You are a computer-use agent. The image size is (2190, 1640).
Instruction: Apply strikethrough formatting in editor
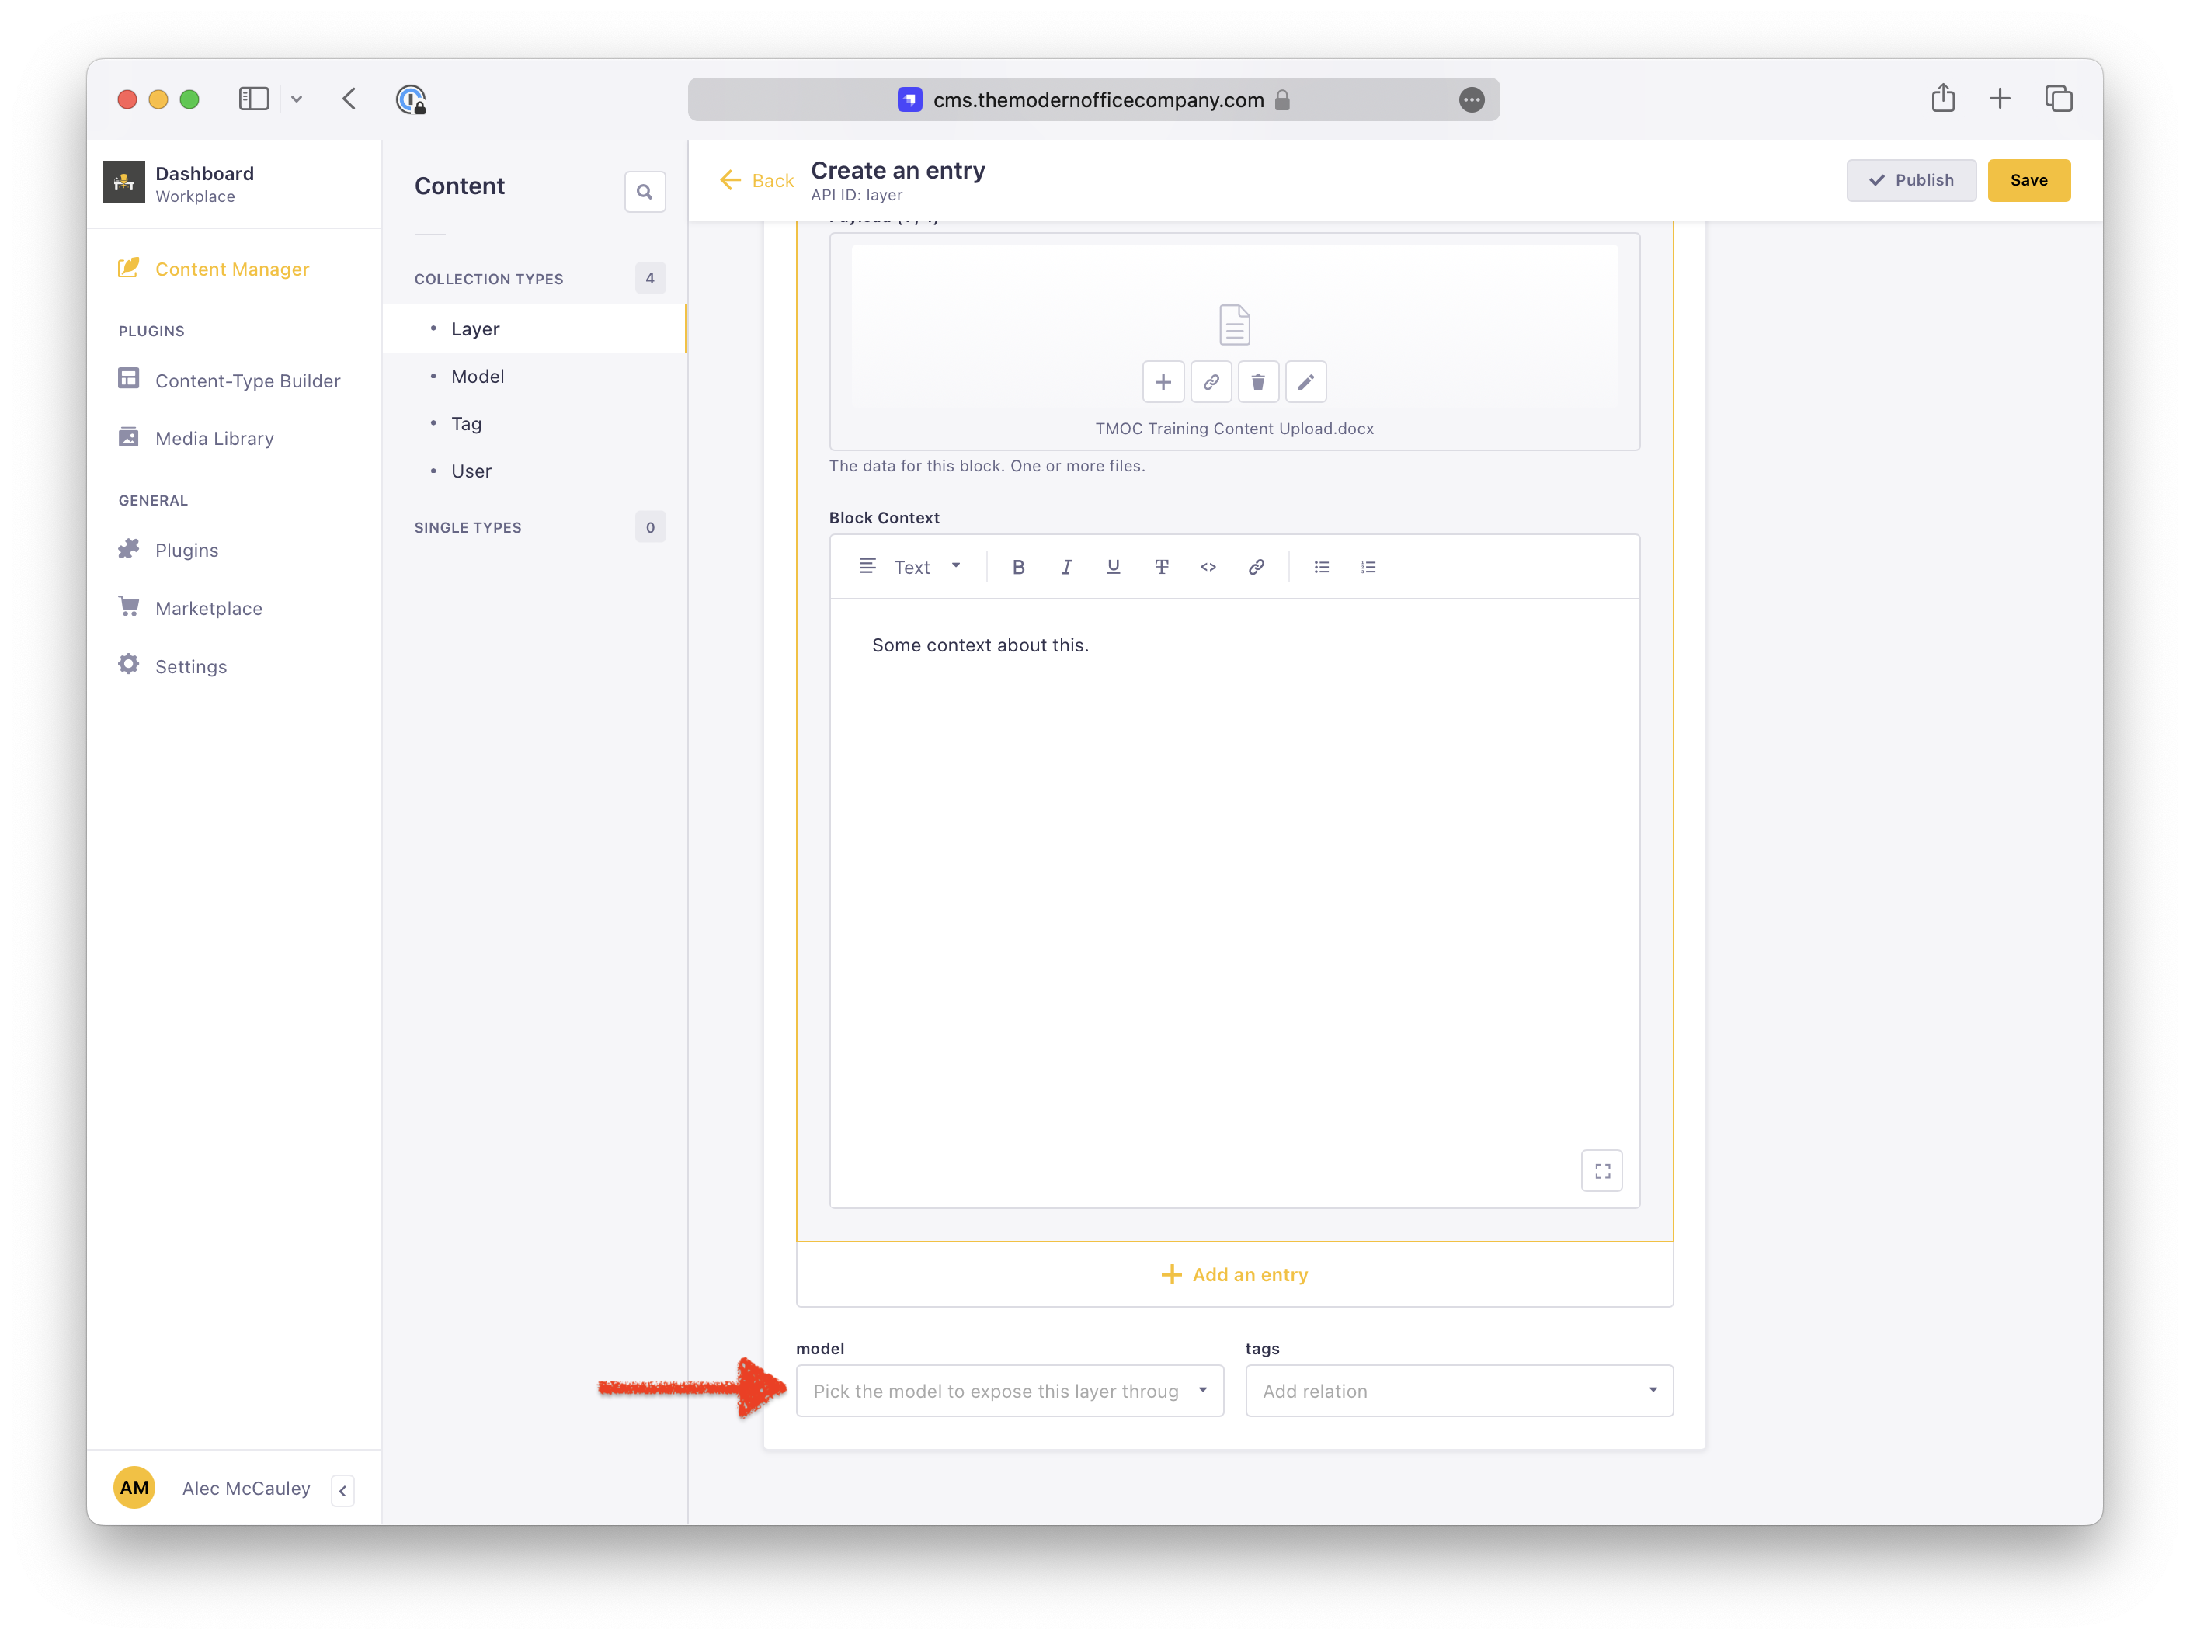[x=1160, y=567]
